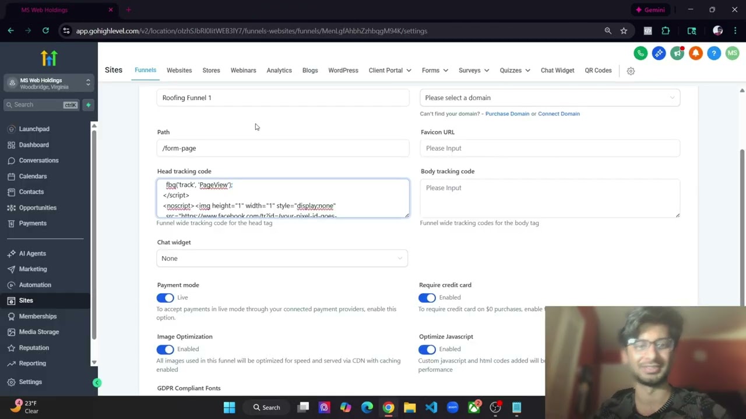This screenshot has height=419, width=746.
Task: Click the Path field /form-page
Action: [x=283, y=148]
